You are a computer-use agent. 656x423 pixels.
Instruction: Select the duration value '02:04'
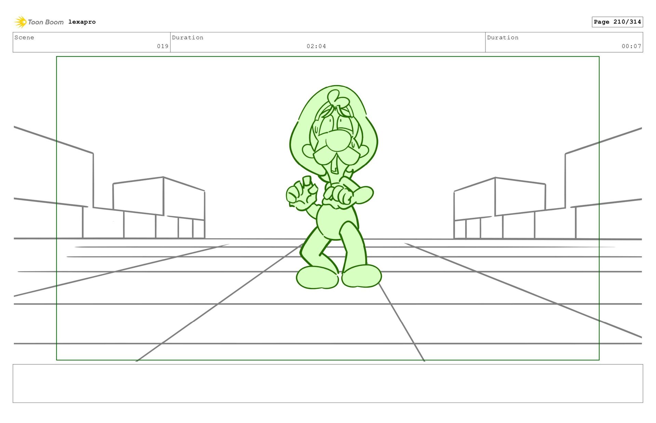(316, 46)
